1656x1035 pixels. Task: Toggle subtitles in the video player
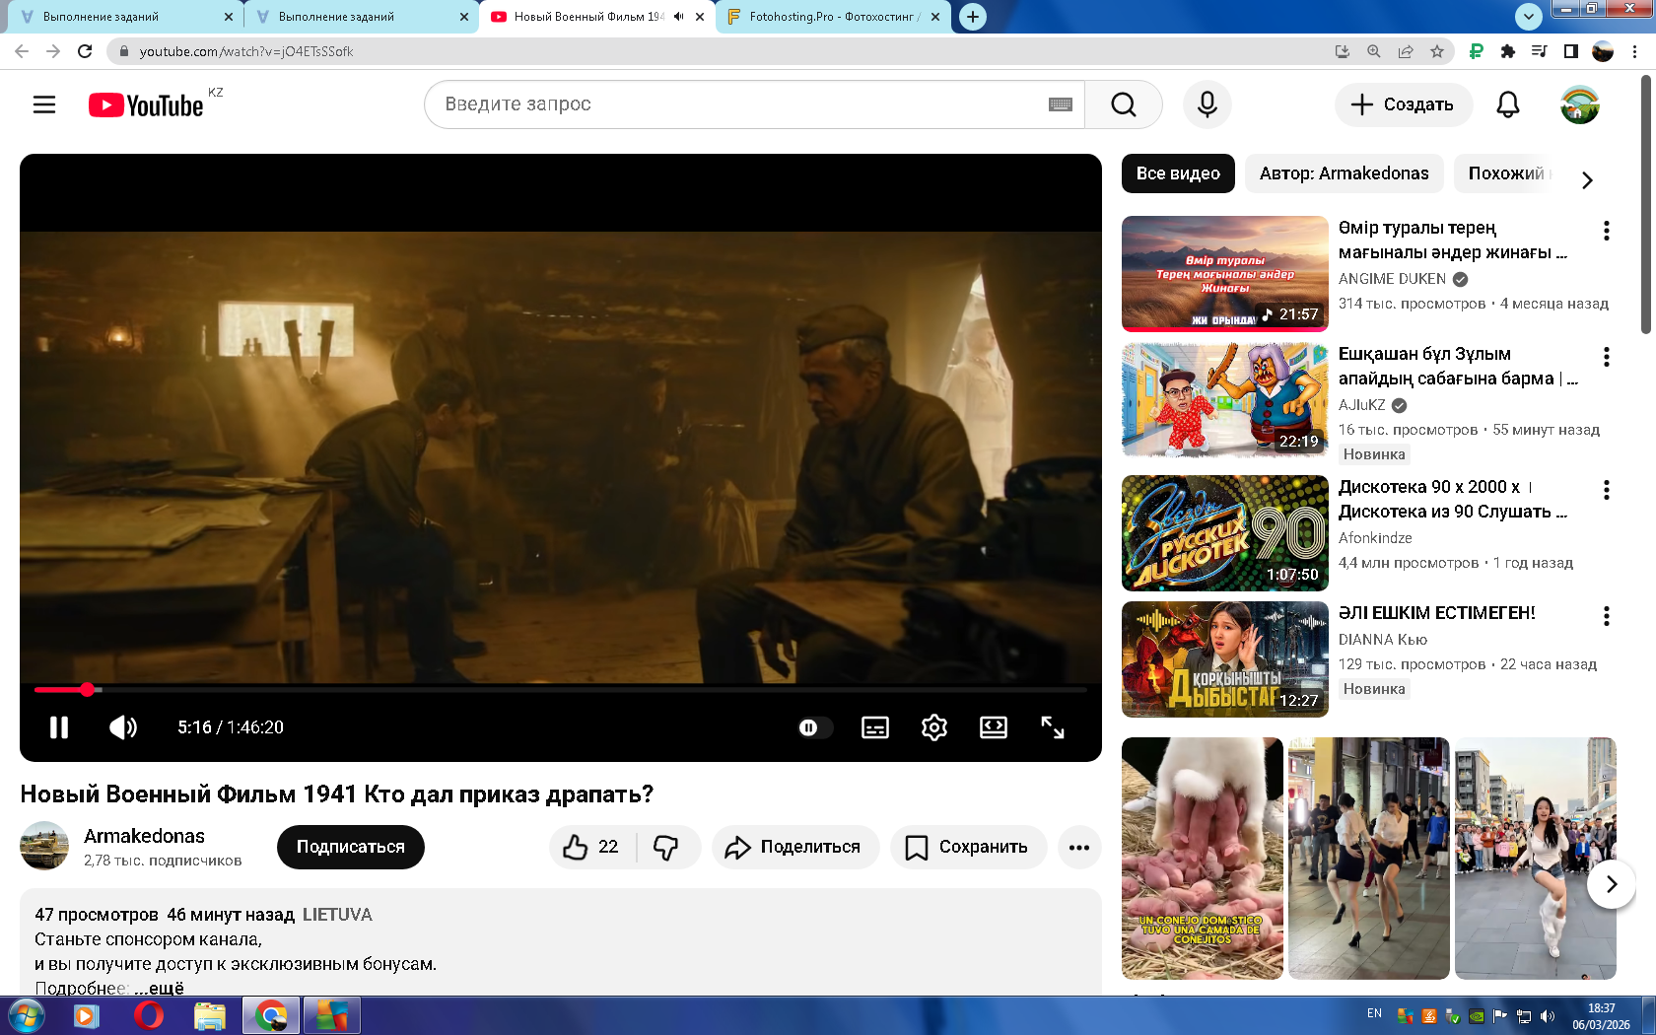(875, 727)
